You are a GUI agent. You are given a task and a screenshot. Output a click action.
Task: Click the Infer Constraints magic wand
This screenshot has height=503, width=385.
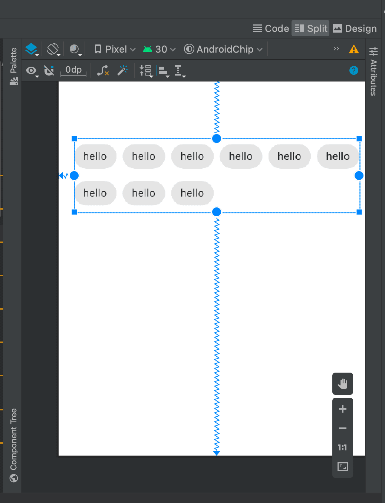point(122,70)
